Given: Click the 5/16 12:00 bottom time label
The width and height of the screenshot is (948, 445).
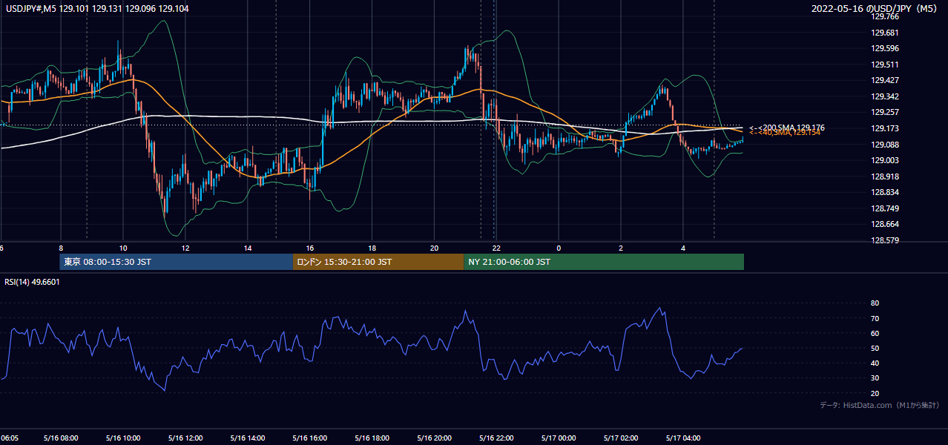Looking at the screenshot, I should click(x=185, y=438).
